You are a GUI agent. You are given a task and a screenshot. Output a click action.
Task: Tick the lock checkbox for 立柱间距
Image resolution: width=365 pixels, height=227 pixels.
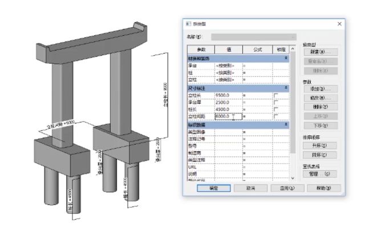coord(276,116)
